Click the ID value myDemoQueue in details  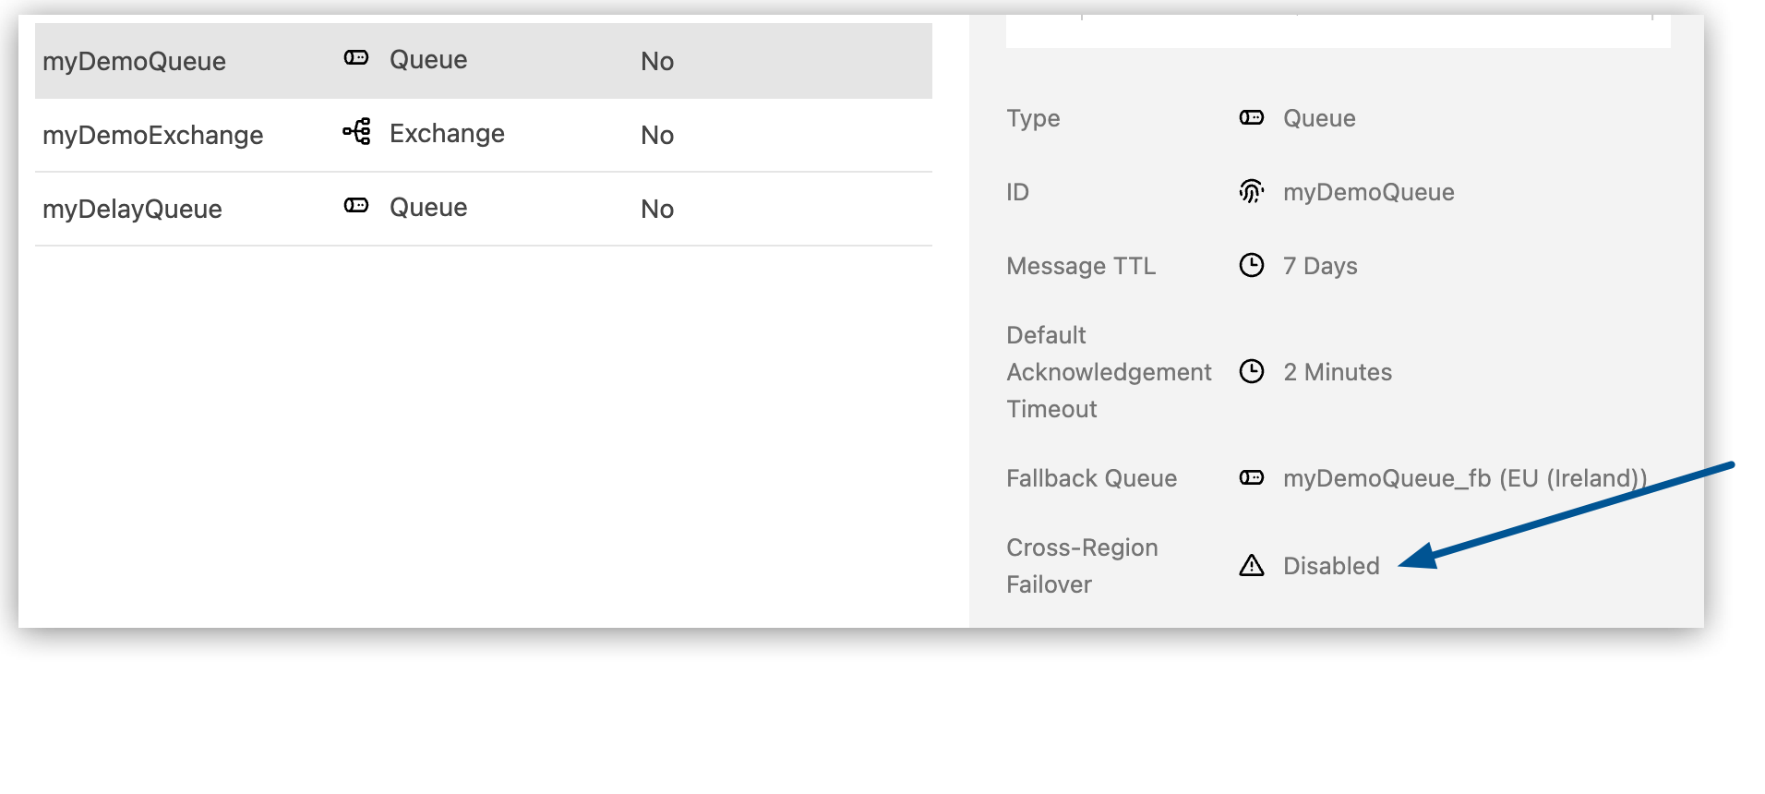pyautogui.click(x=1369, y=192)
